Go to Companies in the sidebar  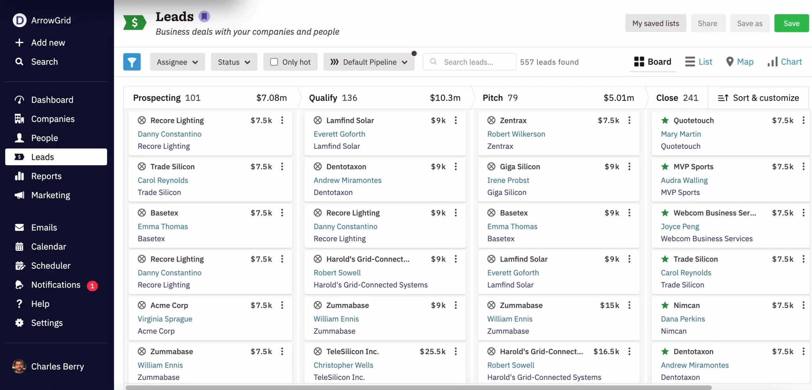click(x=52, y=119)
